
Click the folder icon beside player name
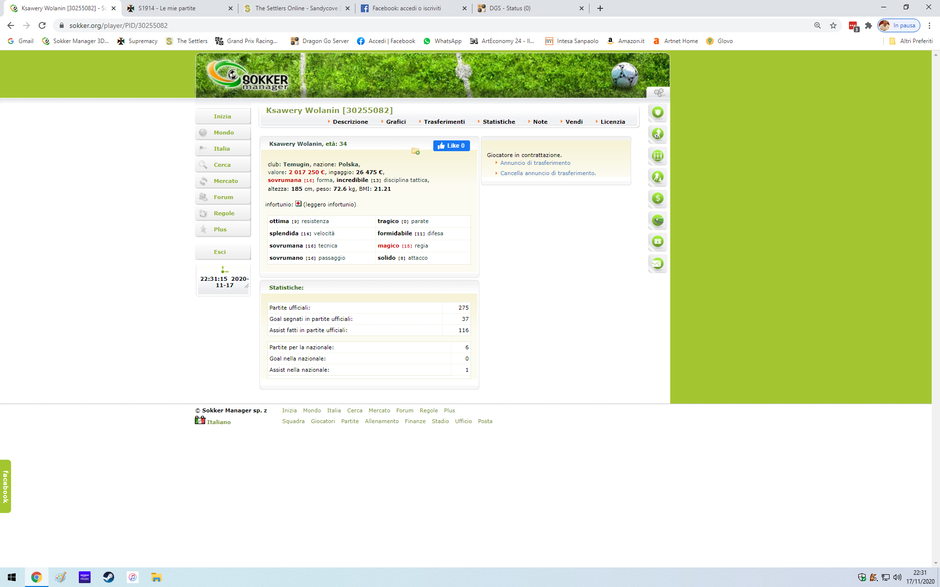[415, 151]
